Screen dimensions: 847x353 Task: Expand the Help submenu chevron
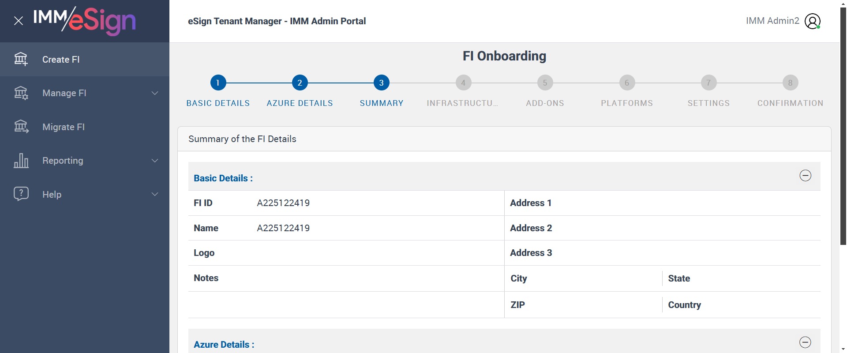click(155, 194)
